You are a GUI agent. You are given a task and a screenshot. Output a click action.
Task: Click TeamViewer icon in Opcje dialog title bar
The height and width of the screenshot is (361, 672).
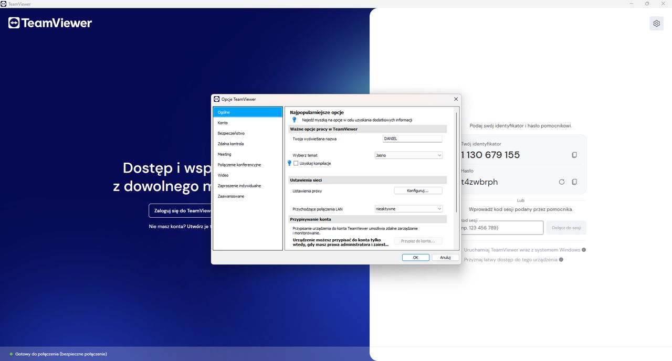click(x=216, y=99)
